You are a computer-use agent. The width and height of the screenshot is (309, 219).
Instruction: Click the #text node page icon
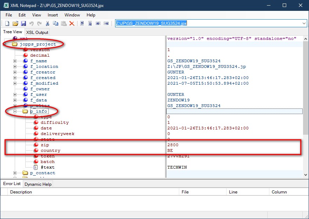click(x=36, y=167)
